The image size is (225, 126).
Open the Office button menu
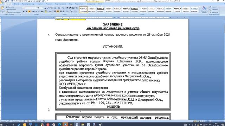[2, 2]
